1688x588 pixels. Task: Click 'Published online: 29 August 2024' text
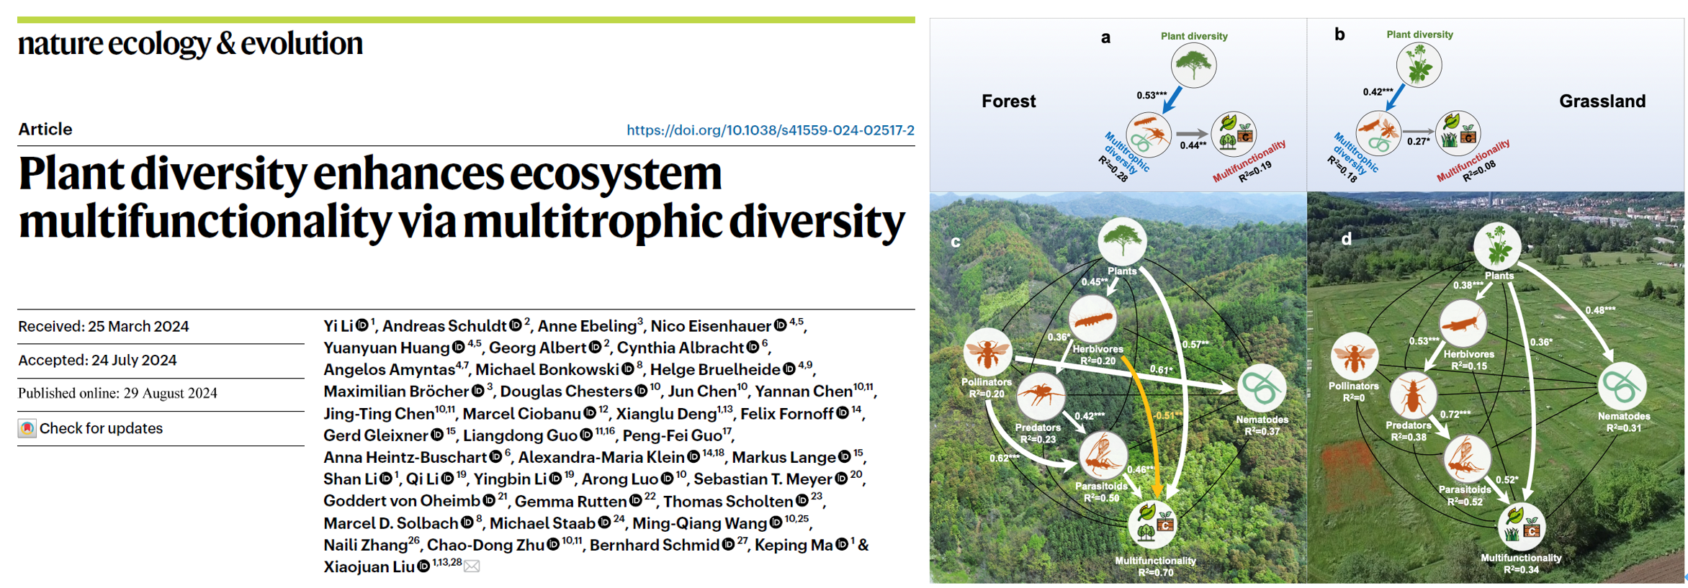[117, 393]
